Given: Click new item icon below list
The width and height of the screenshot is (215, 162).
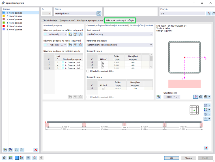Looking at the screenshot, I should click(x=5, y=150).
